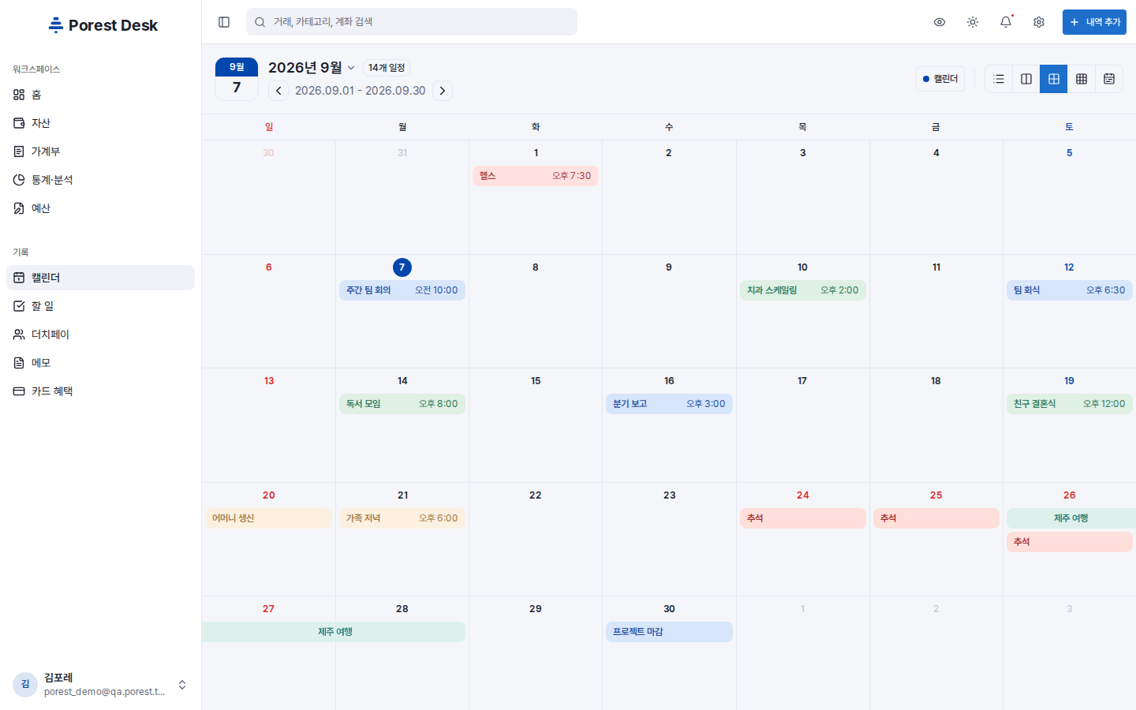Open the 헬스 event on September 1

tap(536, 176)
